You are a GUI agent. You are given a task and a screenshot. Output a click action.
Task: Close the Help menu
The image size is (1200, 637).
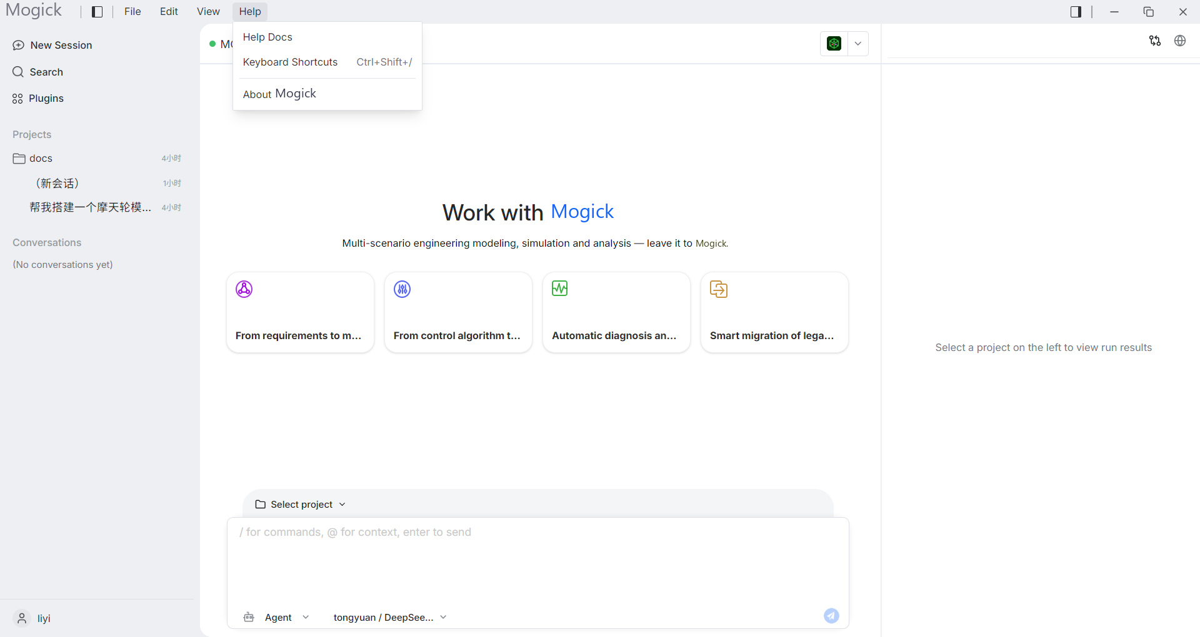250,12
